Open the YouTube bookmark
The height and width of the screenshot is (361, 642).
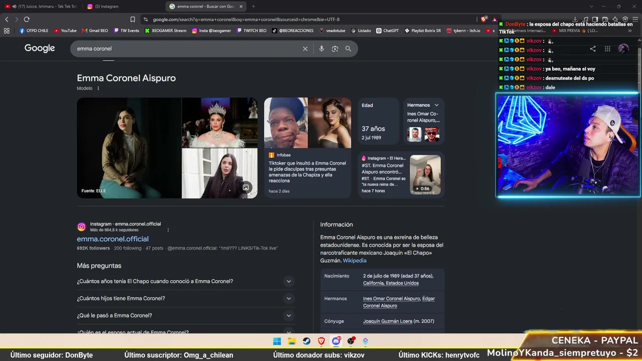click(65, 31)
